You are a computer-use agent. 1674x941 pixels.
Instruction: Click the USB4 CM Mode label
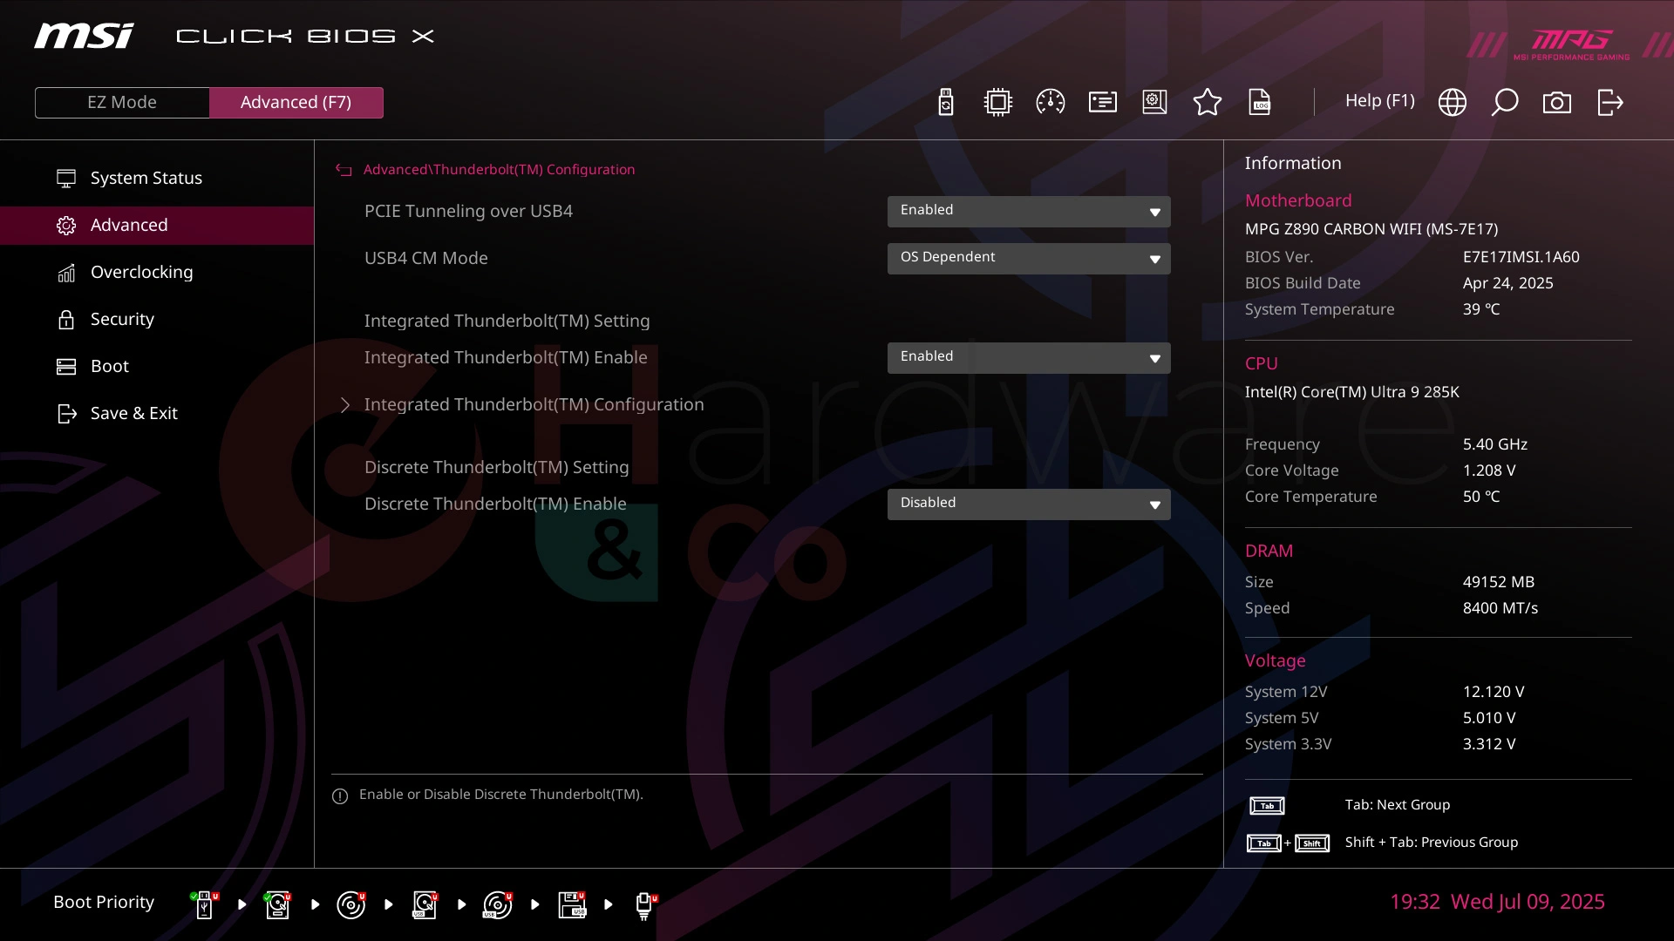pos(425,258)
